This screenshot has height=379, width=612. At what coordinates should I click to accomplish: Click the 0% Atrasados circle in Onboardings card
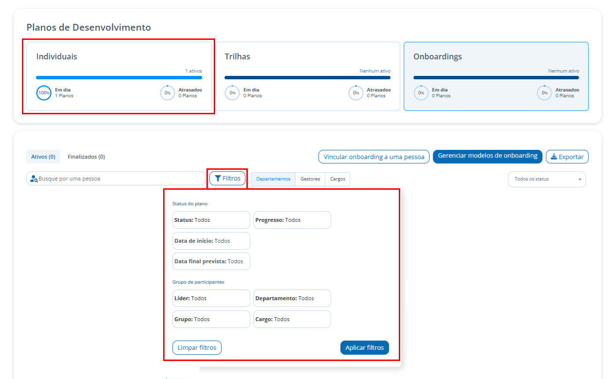click(544, 92)
